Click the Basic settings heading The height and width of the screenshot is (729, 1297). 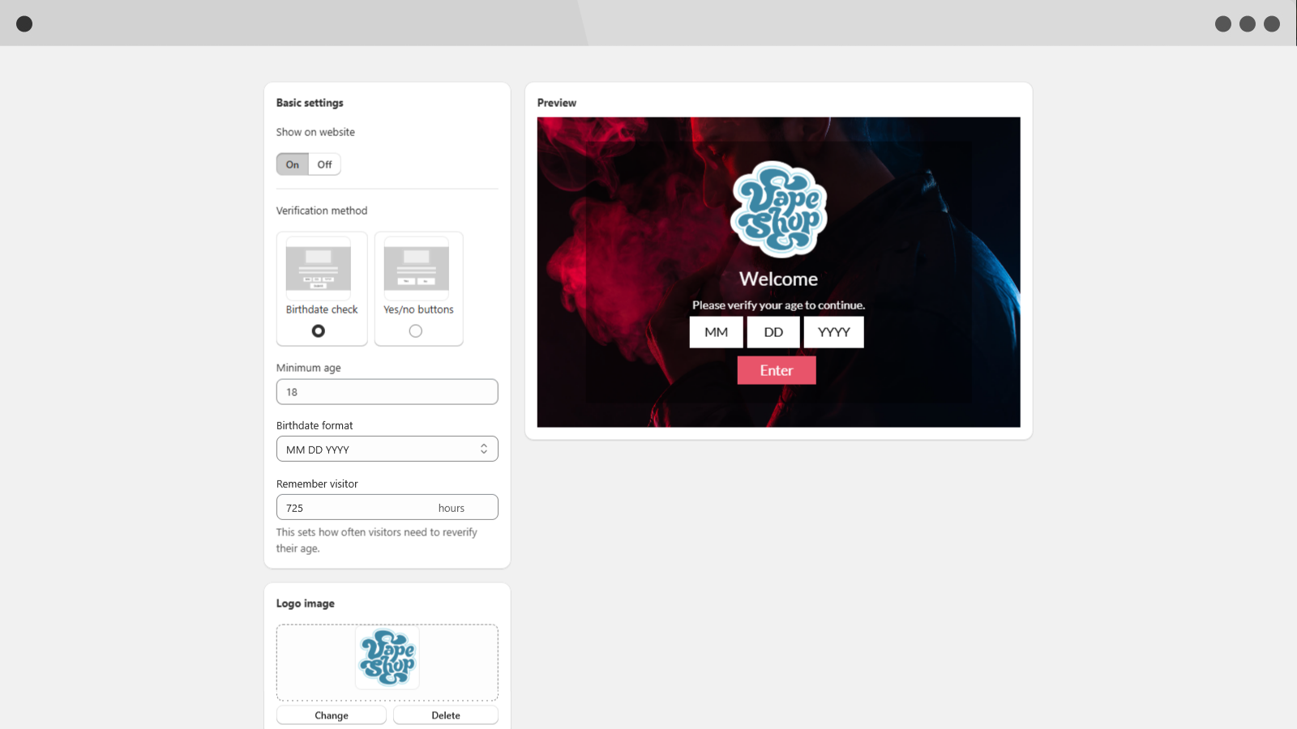[310, 103]
